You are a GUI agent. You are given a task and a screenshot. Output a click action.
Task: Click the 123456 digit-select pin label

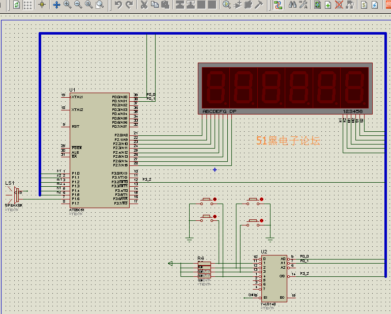click(x=352, y=111)
